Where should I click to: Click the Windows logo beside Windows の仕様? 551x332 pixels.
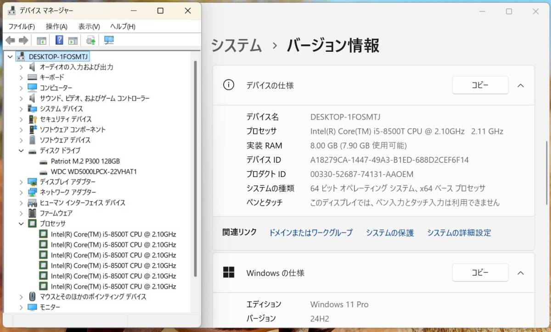coord(228,272)
